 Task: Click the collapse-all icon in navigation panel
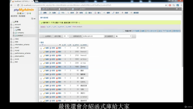(x=32, y=18)
